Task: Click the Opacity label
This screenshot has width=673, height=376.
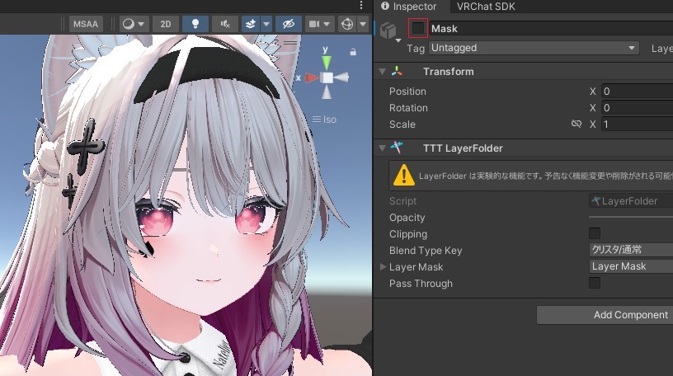Action: coord(407,218)
